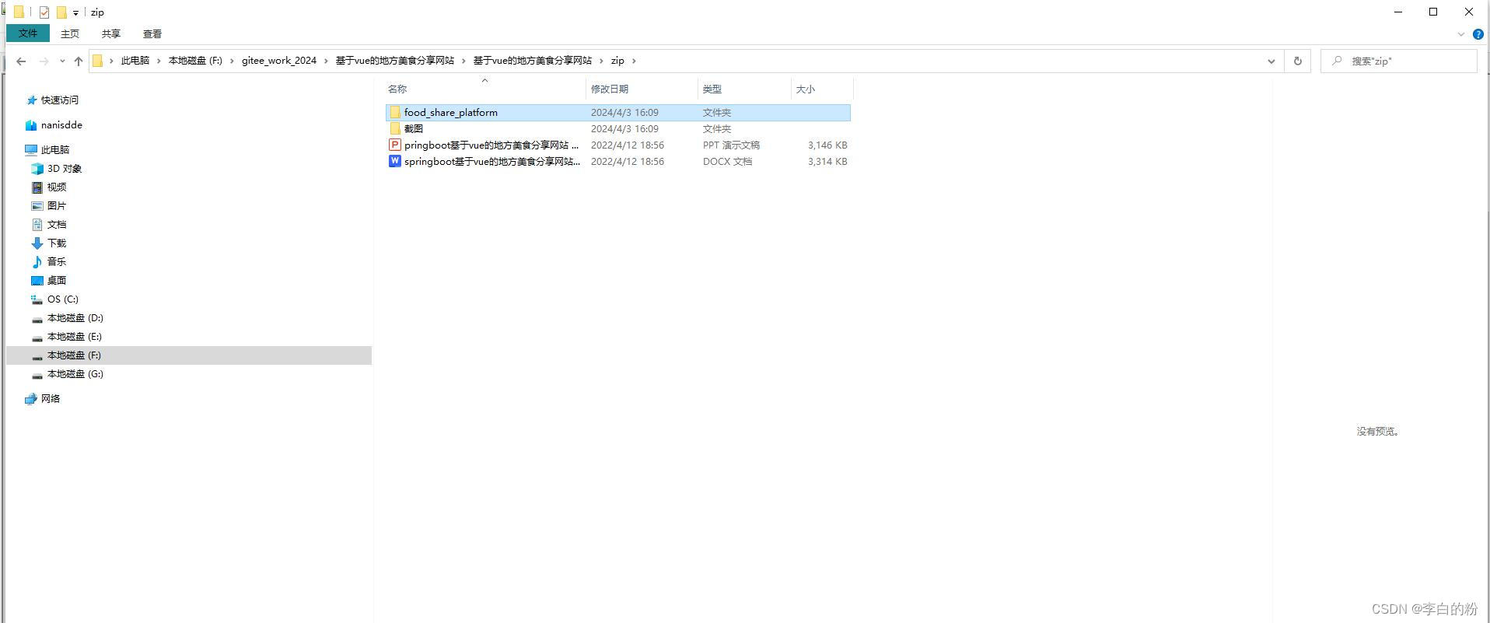The width and height of the screenshot is (1490, 623).
Task: Sort by the 名称 column header
Action: [484, 89]
